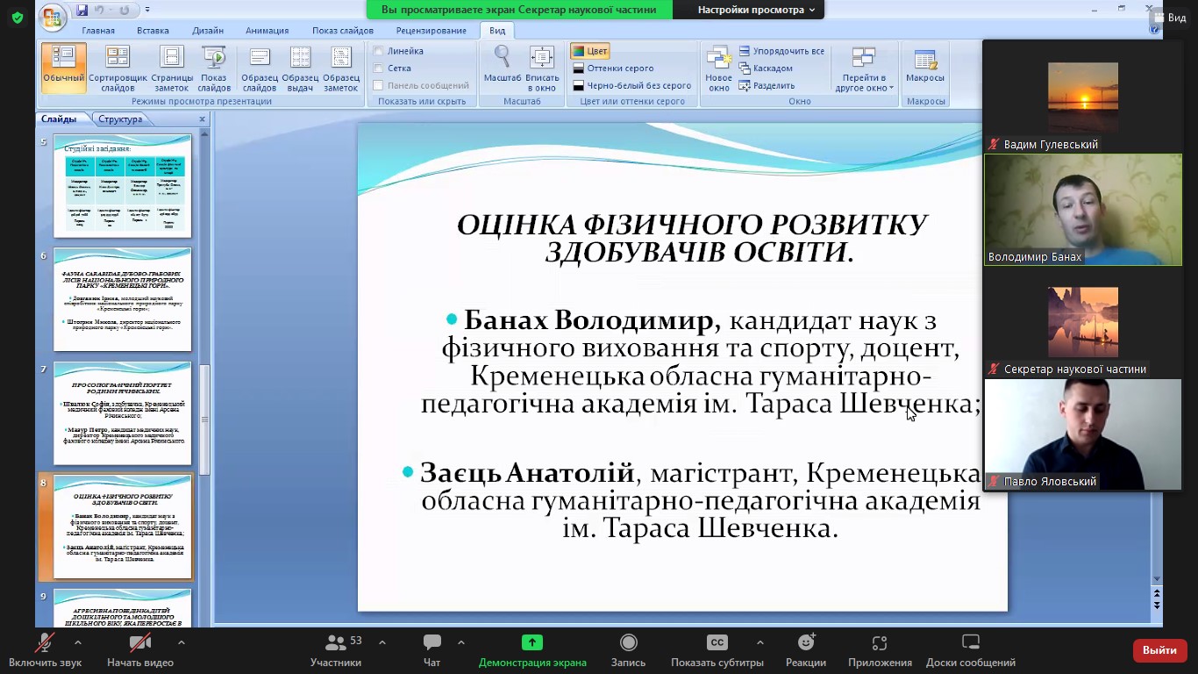Open Zoom Reactions menu

click(x=805, y=650)
